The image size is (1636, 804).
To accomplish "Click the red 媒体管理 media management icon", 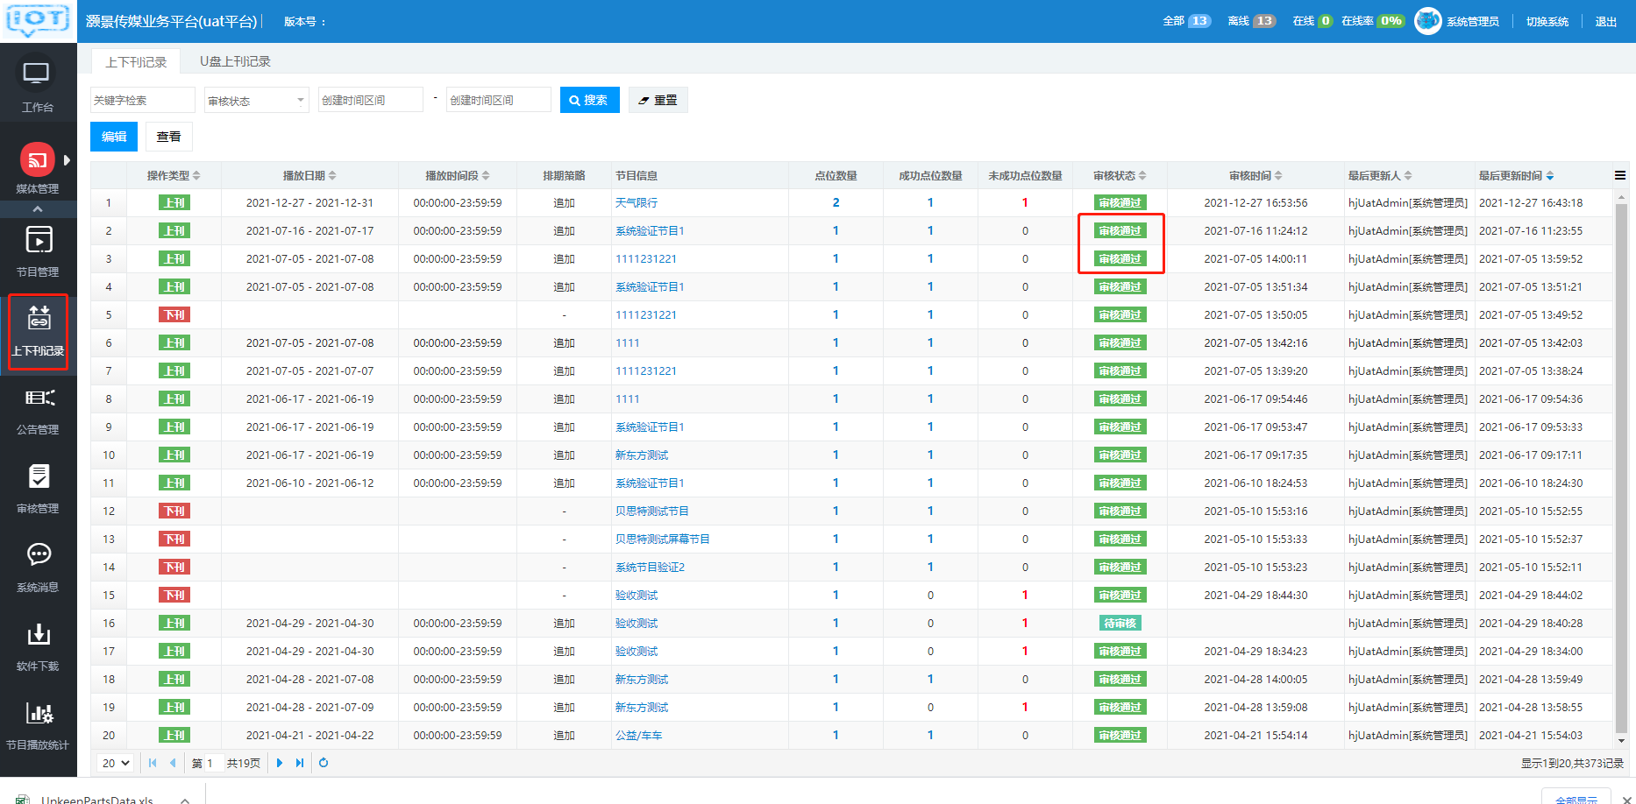I will 37,160.
